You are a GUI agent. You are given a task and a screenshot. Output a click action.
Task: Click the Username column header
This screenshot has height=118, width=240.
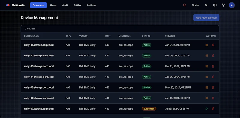pyautogui.click(x=125, y=36)
